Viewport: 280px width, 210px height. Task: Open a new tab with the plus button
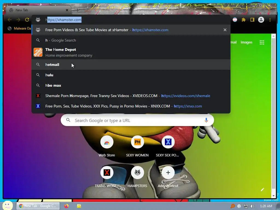(77, 10)
